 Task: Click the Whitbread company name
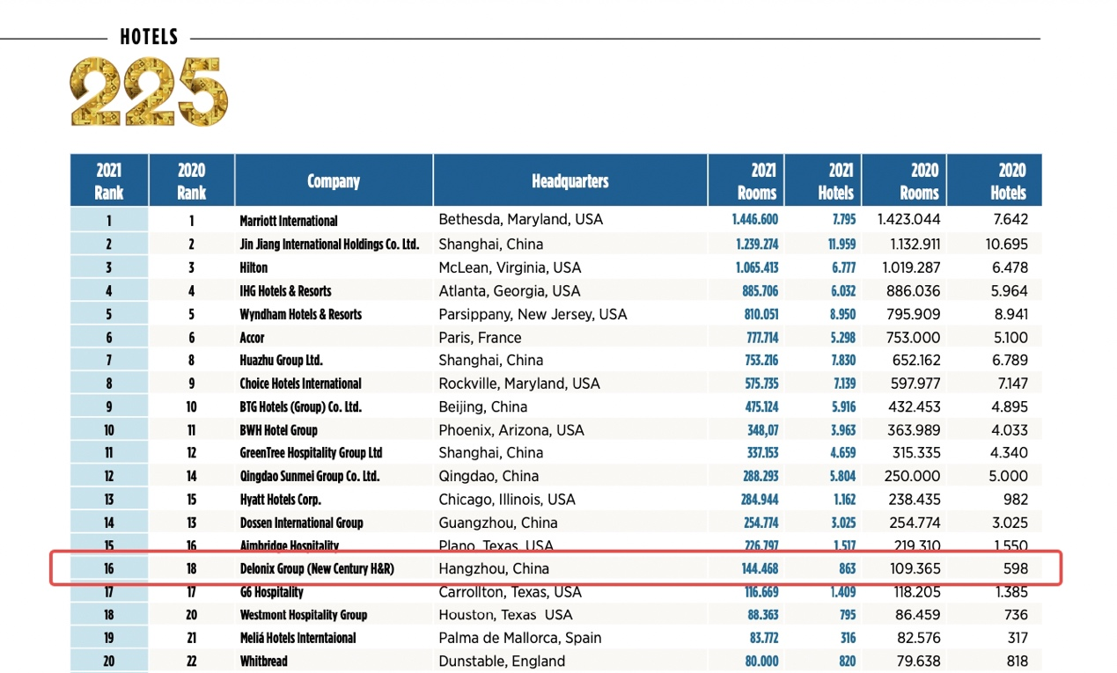[263, 662]
